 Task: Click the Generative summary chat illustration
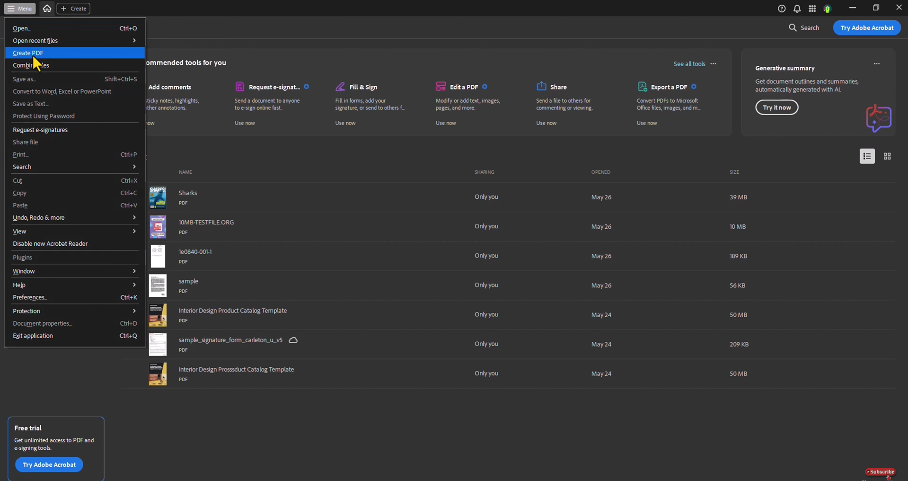(x=879, y=118)
